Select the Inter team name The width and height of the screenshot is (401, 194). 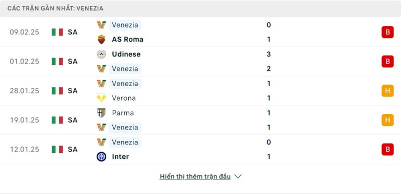pyautogui.click(x=120, y=156)
